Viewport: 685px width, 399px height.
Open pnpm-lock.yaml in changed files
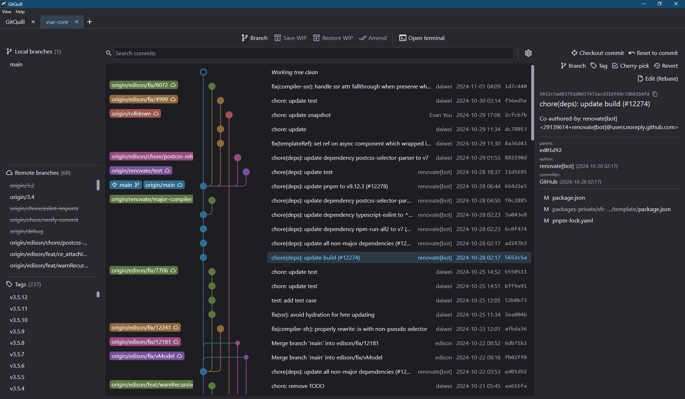click(572, 220)
